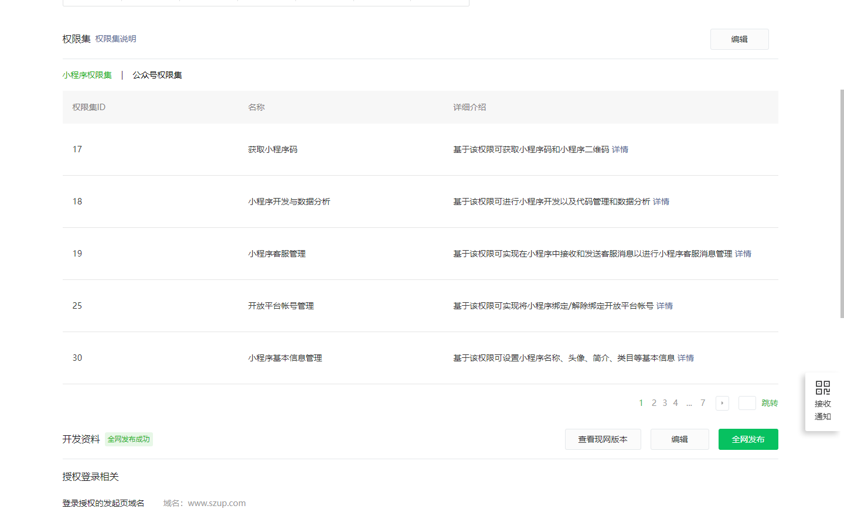
Task: Click the 获取小程序码 name cell
Action: [x=273, y=149]
